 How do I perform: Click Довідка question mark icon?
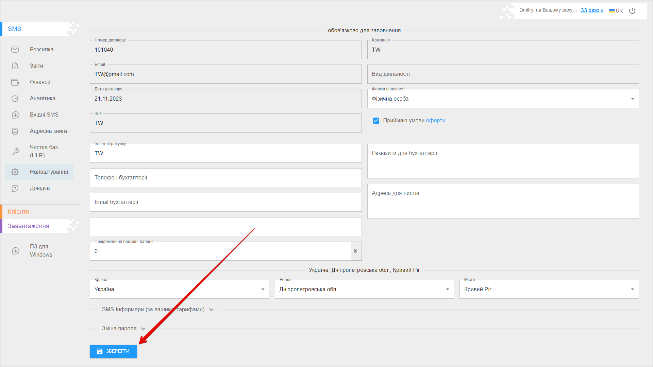pyautogui.click(x=15, y=188)
